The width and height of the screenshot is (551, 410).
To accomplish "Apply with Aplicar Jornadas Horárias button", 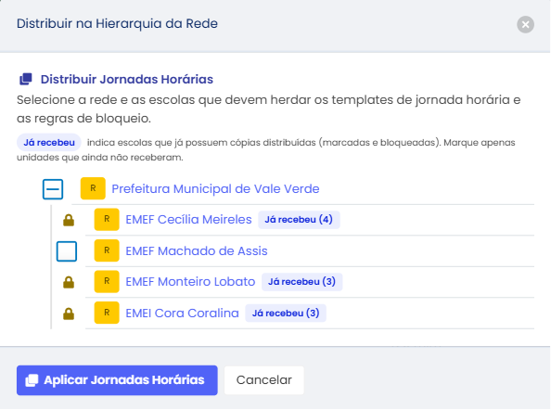I will pos(117,380).
